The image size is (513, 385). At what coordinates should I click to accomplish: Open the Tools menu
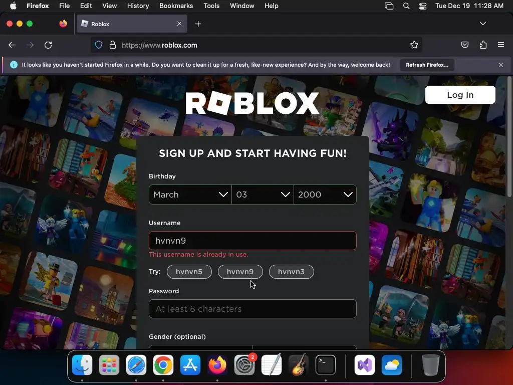coord(211,6)
